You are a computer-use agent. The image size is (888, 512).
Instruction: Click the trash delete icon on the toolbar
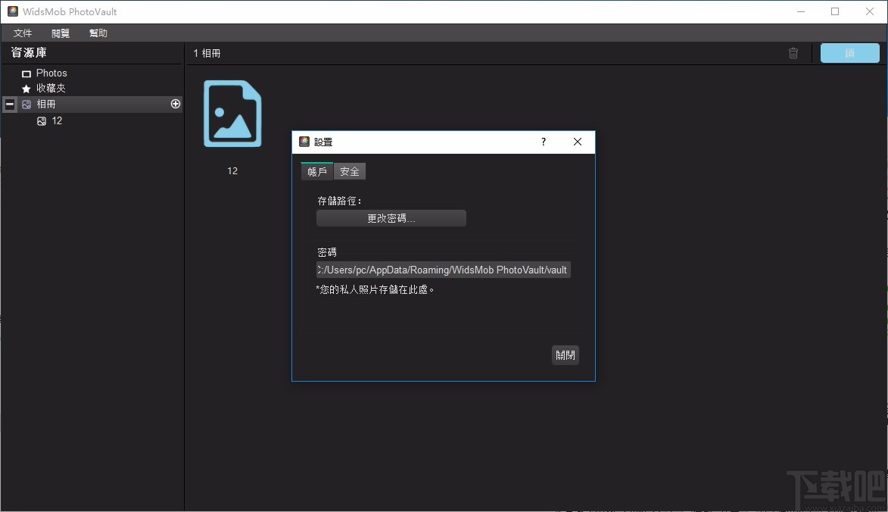click(x=793, y=53)
